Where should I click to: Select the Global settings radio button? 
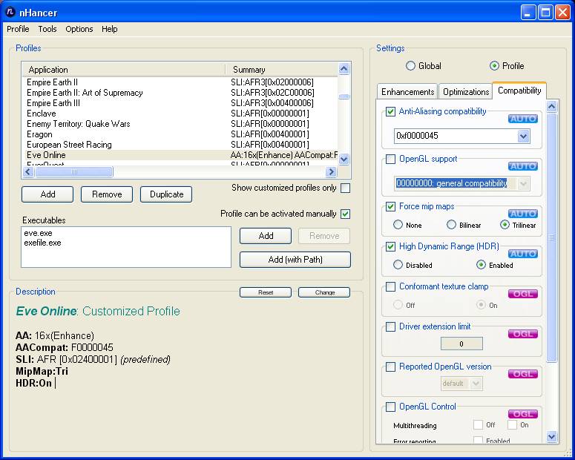410,66
